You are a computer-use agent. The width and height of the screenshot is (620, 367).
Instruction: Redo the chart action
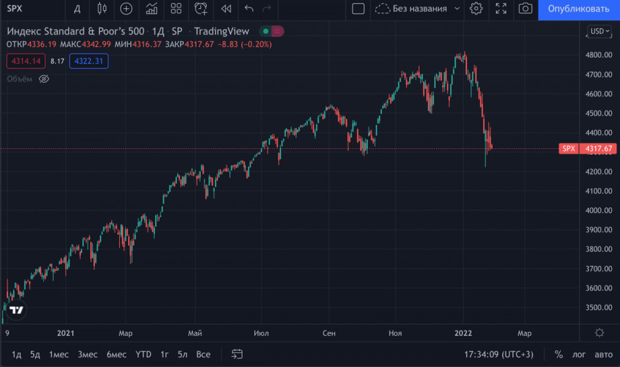point(267,9)
